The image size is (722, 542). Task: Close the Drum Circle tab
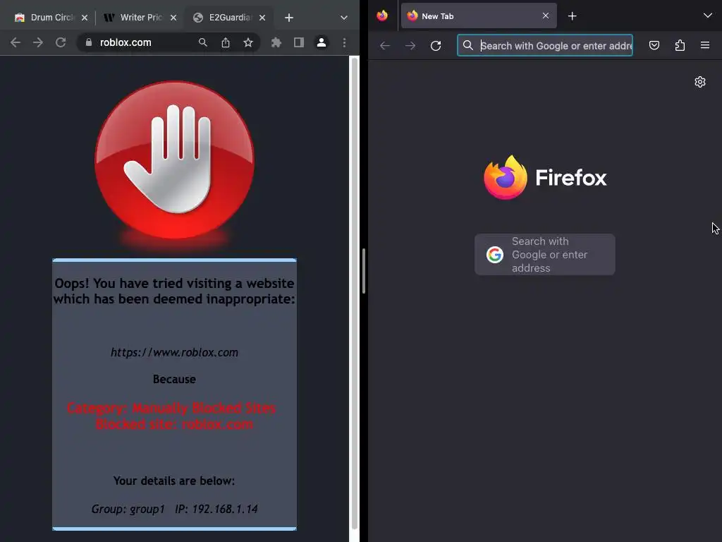[85, 18]
